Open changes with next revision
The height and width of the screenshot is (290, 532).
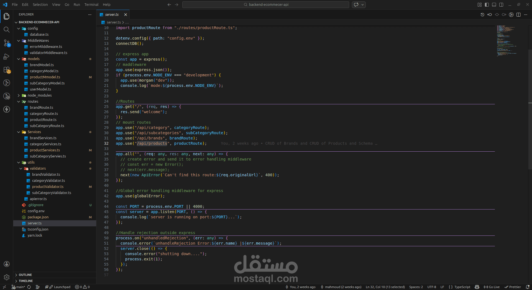504,15
